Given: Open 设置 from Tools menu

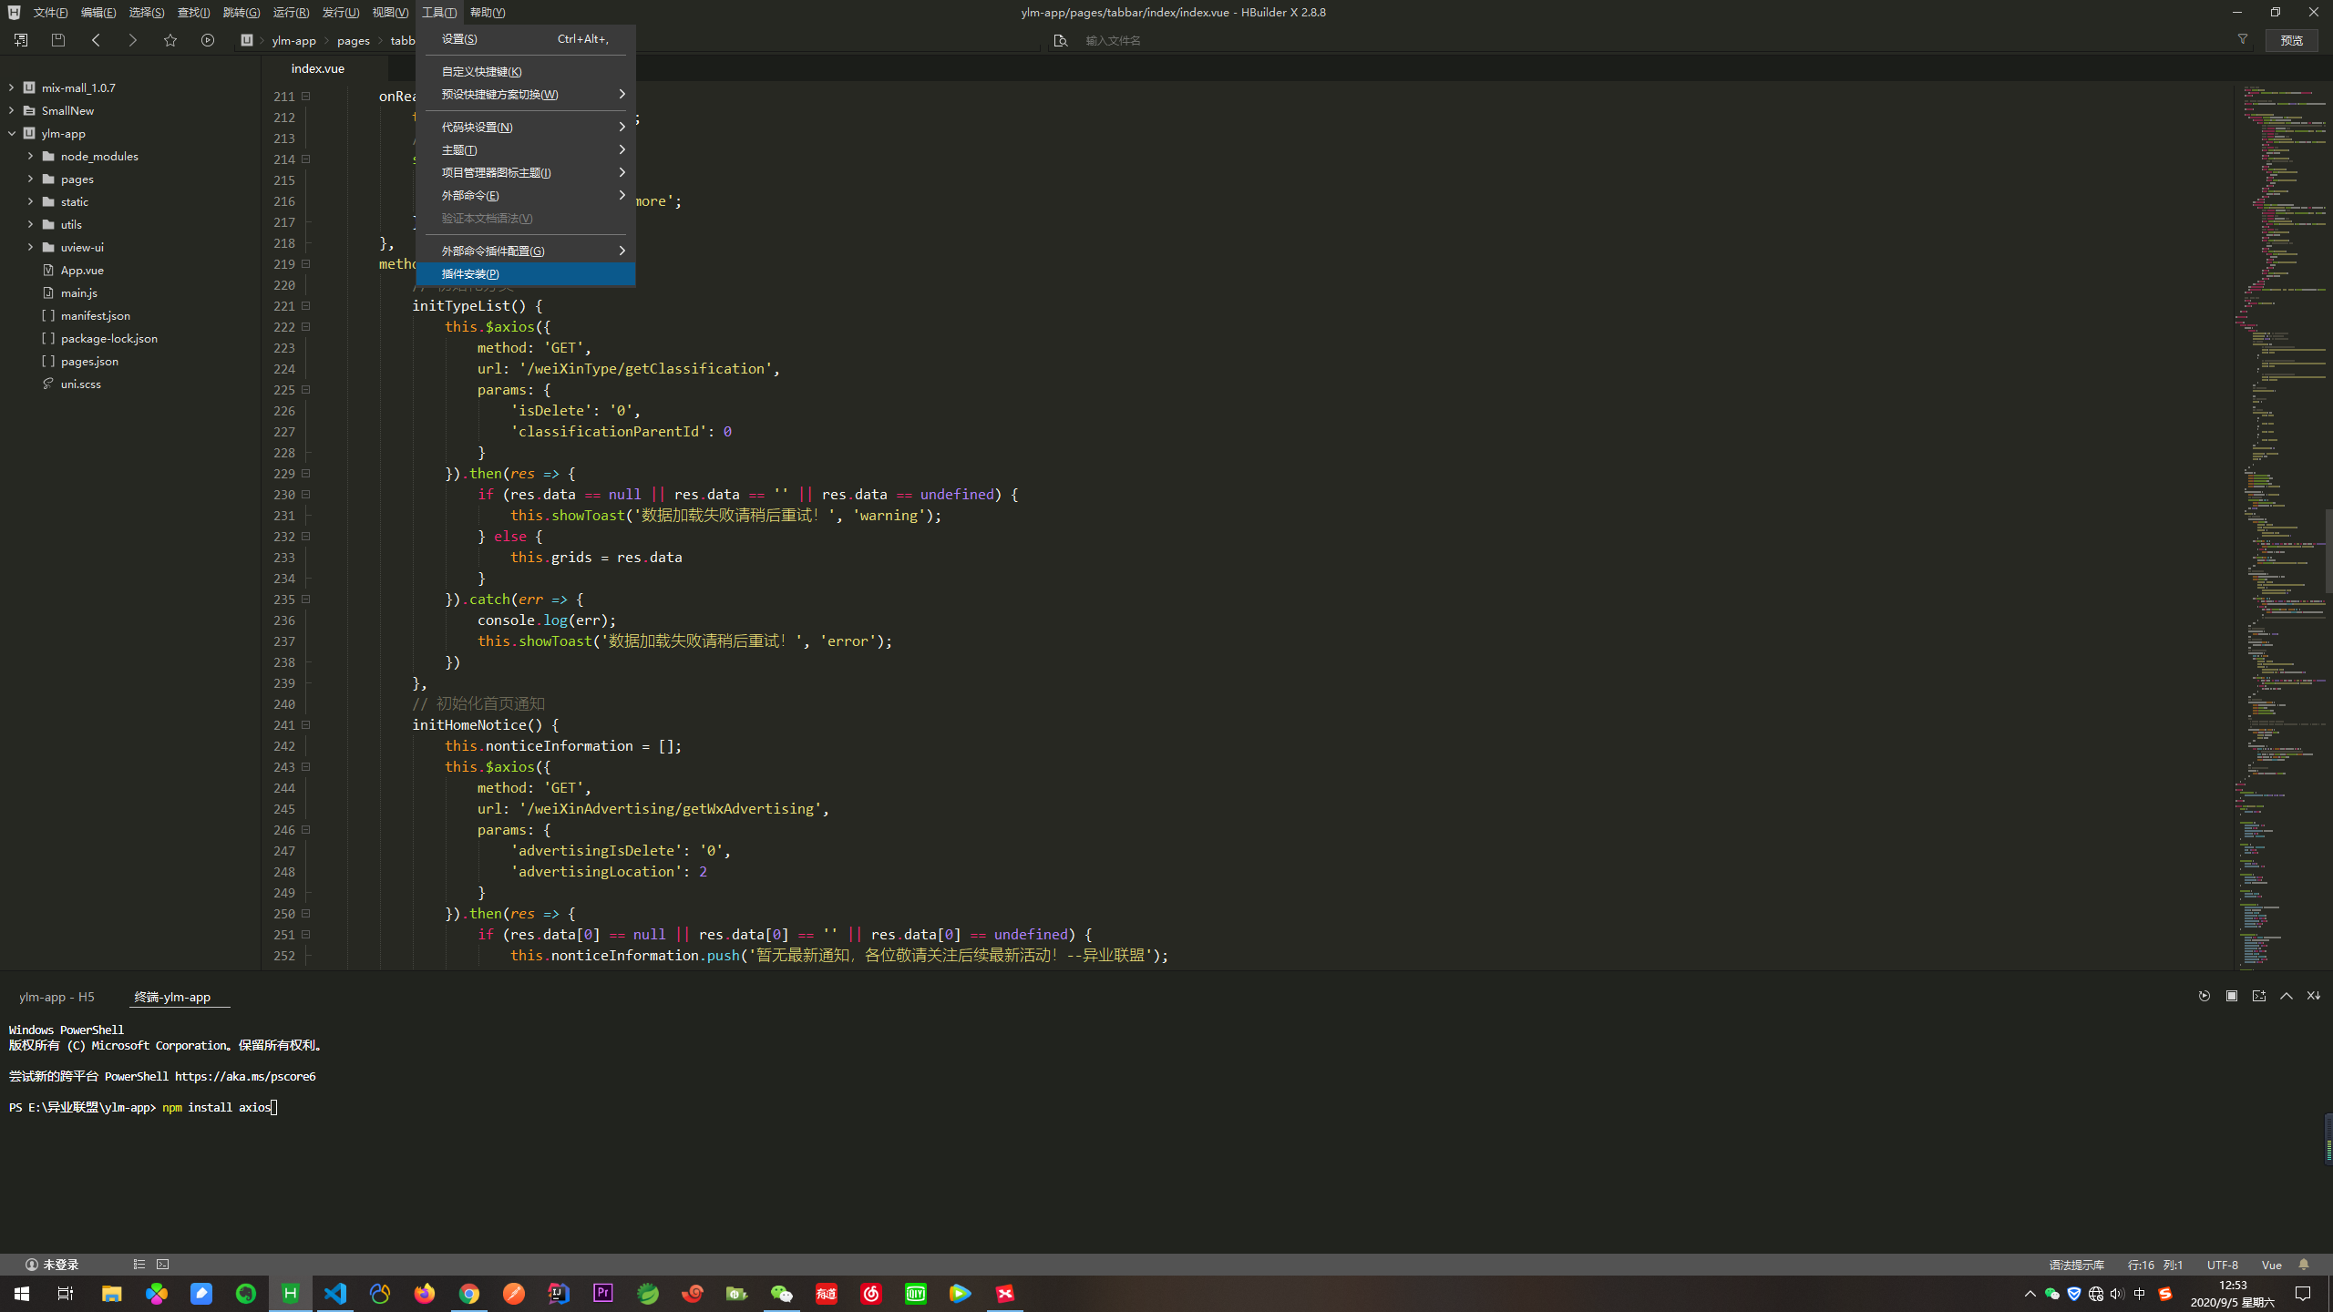Looking at the screenshot, I should 526,38.
